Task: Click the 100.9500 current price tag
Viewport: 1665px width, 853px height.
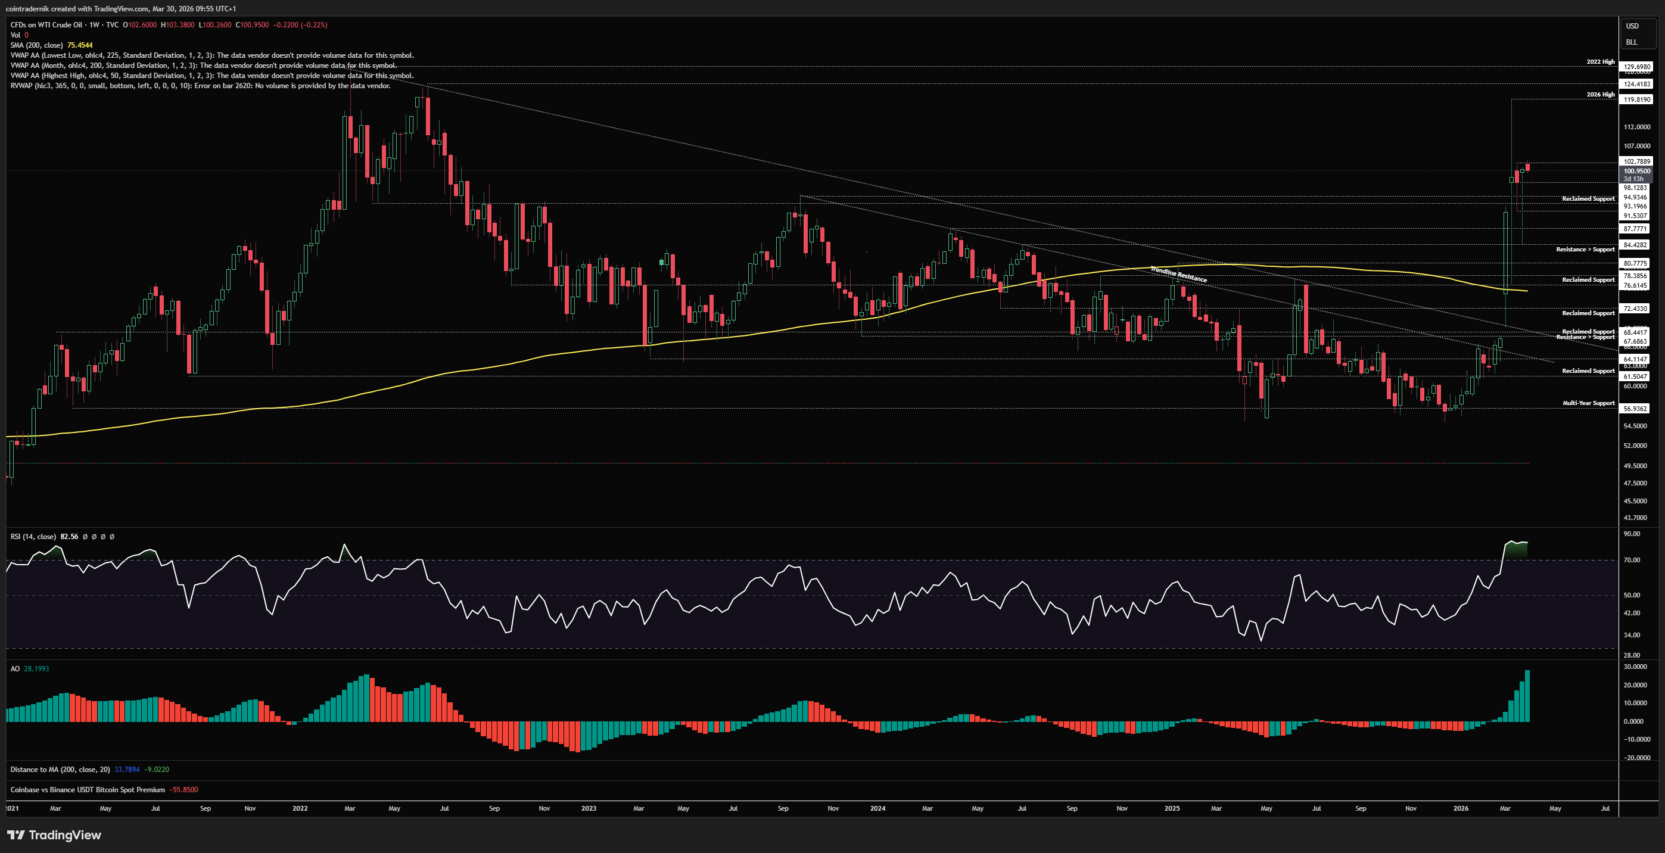Action: (1636, 171)
